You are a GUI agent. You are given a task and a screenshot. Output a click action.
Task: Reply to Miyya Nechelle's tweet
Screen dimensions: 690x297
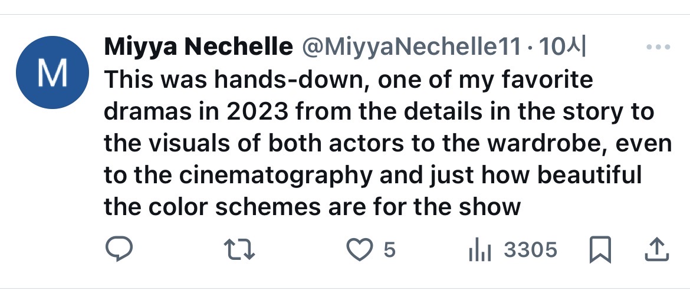(120, 250)
